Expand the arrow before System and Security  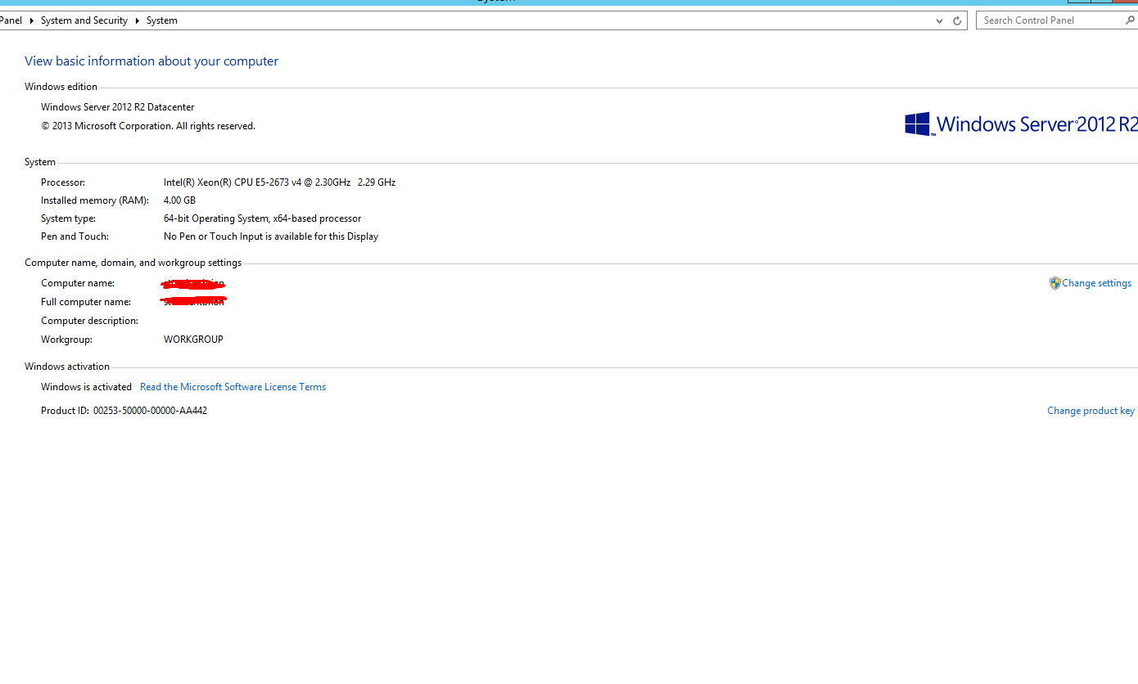click(33, 20)
